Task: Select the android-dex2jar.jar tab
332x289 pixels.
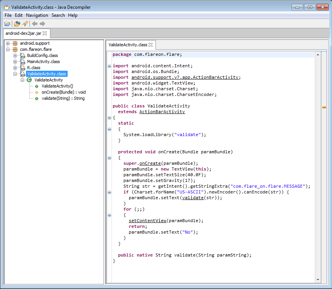Action: click(x=23, y=33)
